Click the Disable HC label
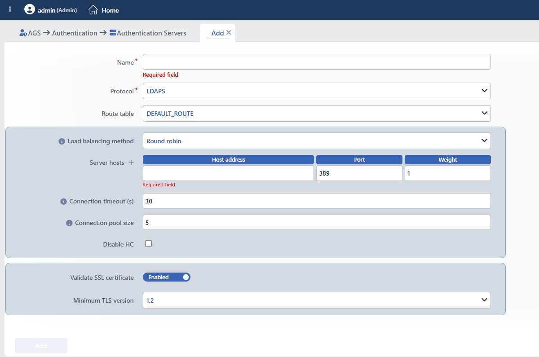Viewport: 539px width, 357px height. click(118, 244)
